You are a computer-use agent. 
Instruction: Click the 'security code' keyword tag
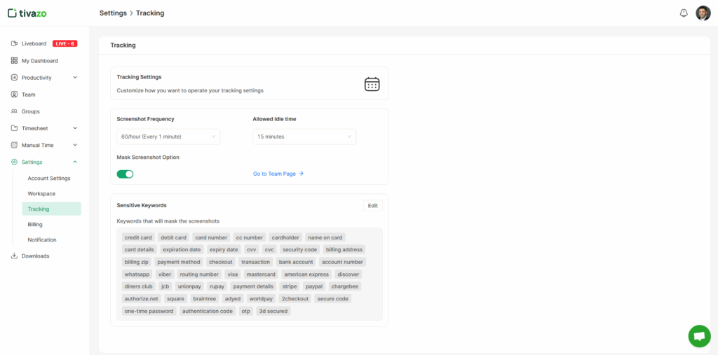300,250
